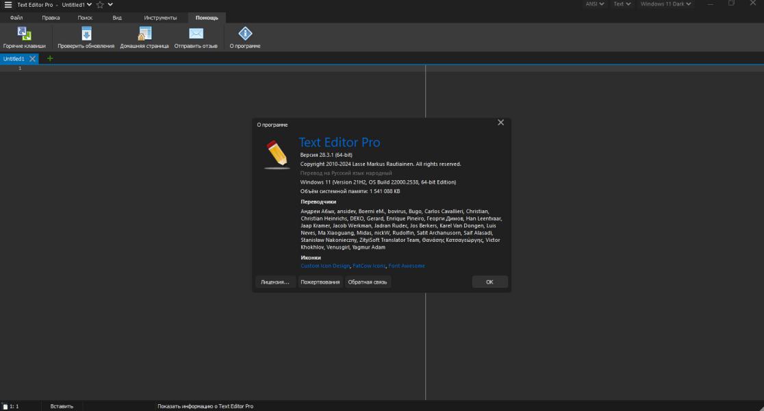764x411 pixels.
Task: Click the status bar hint about Text Editor Pro
Action: pos(205,406)
